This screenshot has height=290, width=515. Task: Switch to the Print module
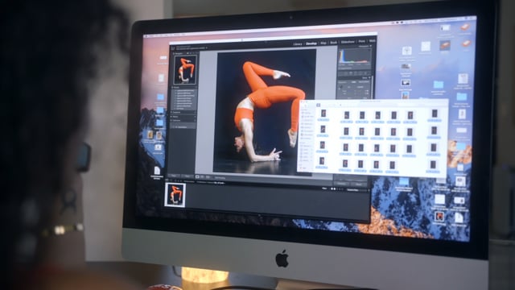click(361, 41)
